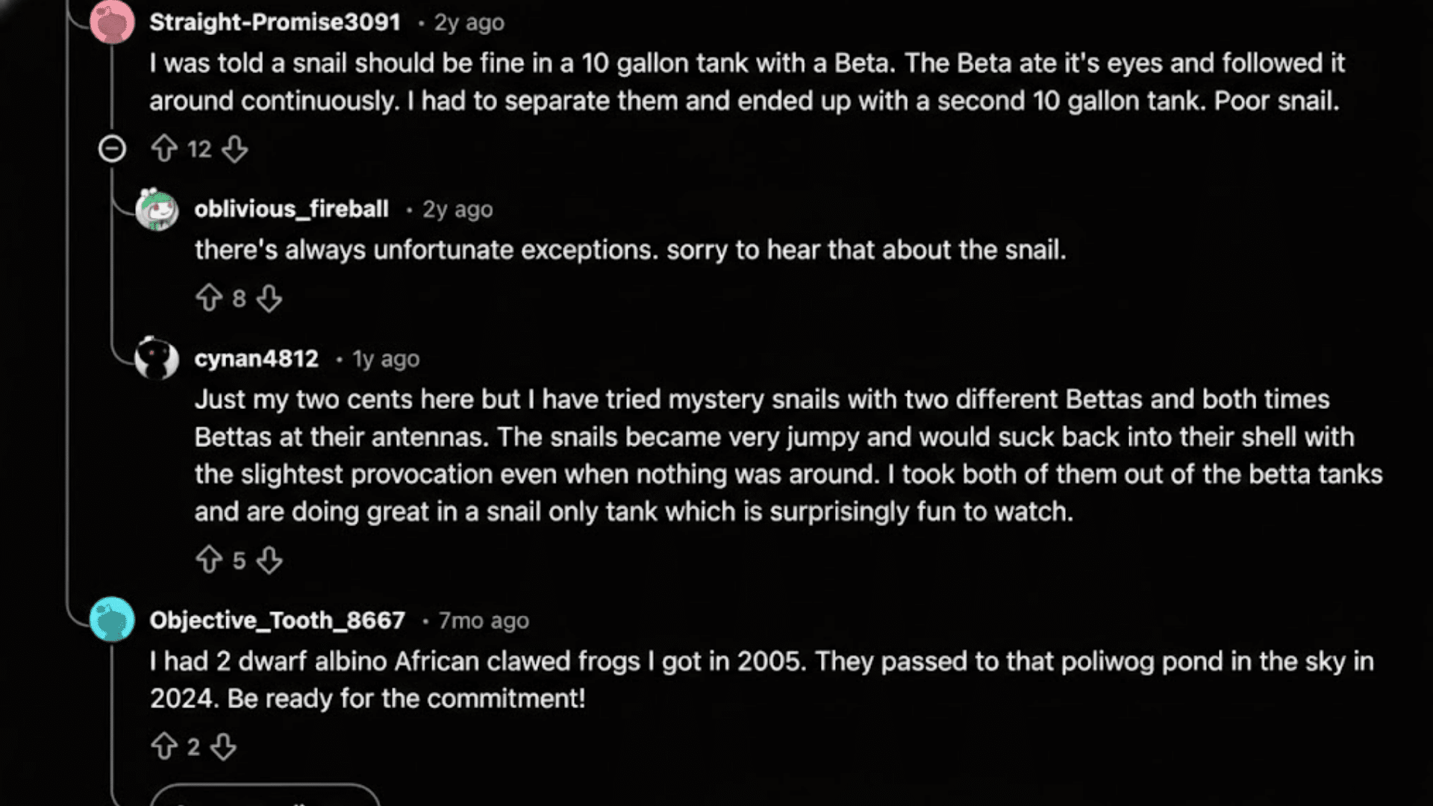Collapse the thread with the minus icon
Screen dimensions: 1433x806
pyautogui.click(x=113, y=149)
